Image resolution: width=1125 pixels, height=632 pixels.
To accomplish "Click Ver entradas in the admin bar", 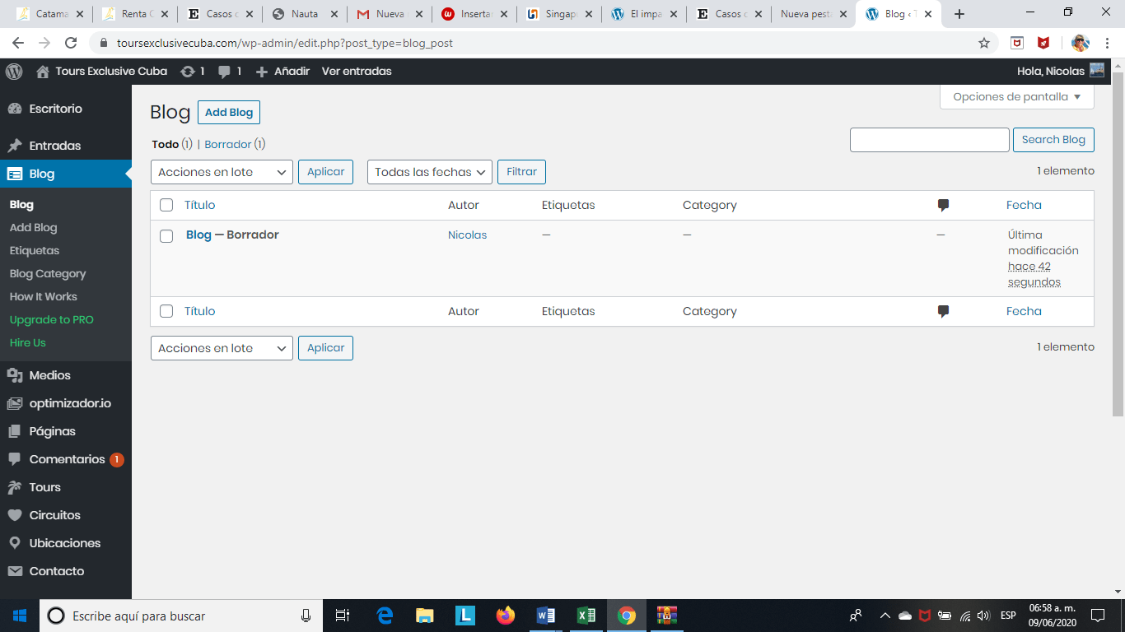I will click(x=357, y=72).
